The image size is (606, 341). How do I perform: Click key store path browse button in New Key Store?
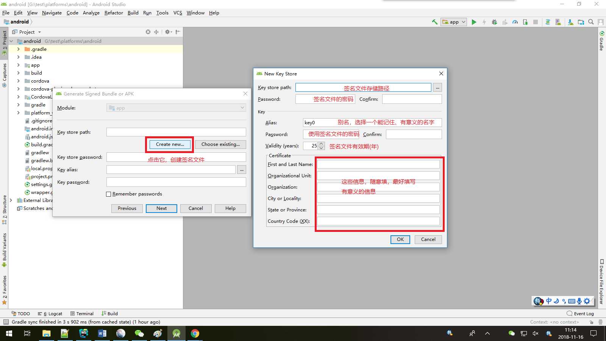437,88
